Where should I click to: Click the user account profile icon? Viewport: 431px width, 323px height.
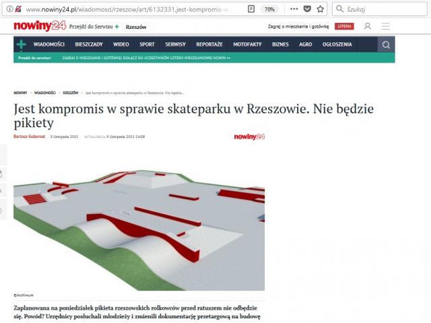tap(368, 26)
